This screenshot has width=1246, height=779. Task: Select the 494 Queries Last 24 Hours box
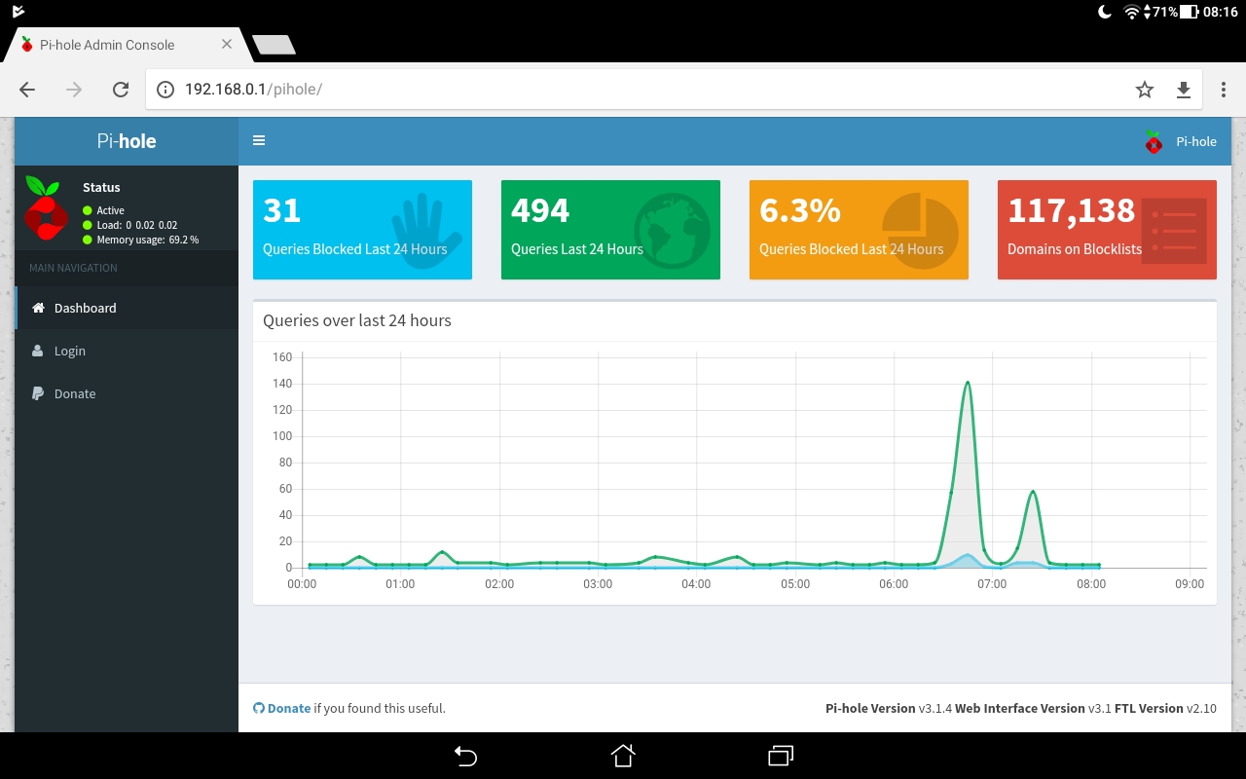[x=610, y=230]
